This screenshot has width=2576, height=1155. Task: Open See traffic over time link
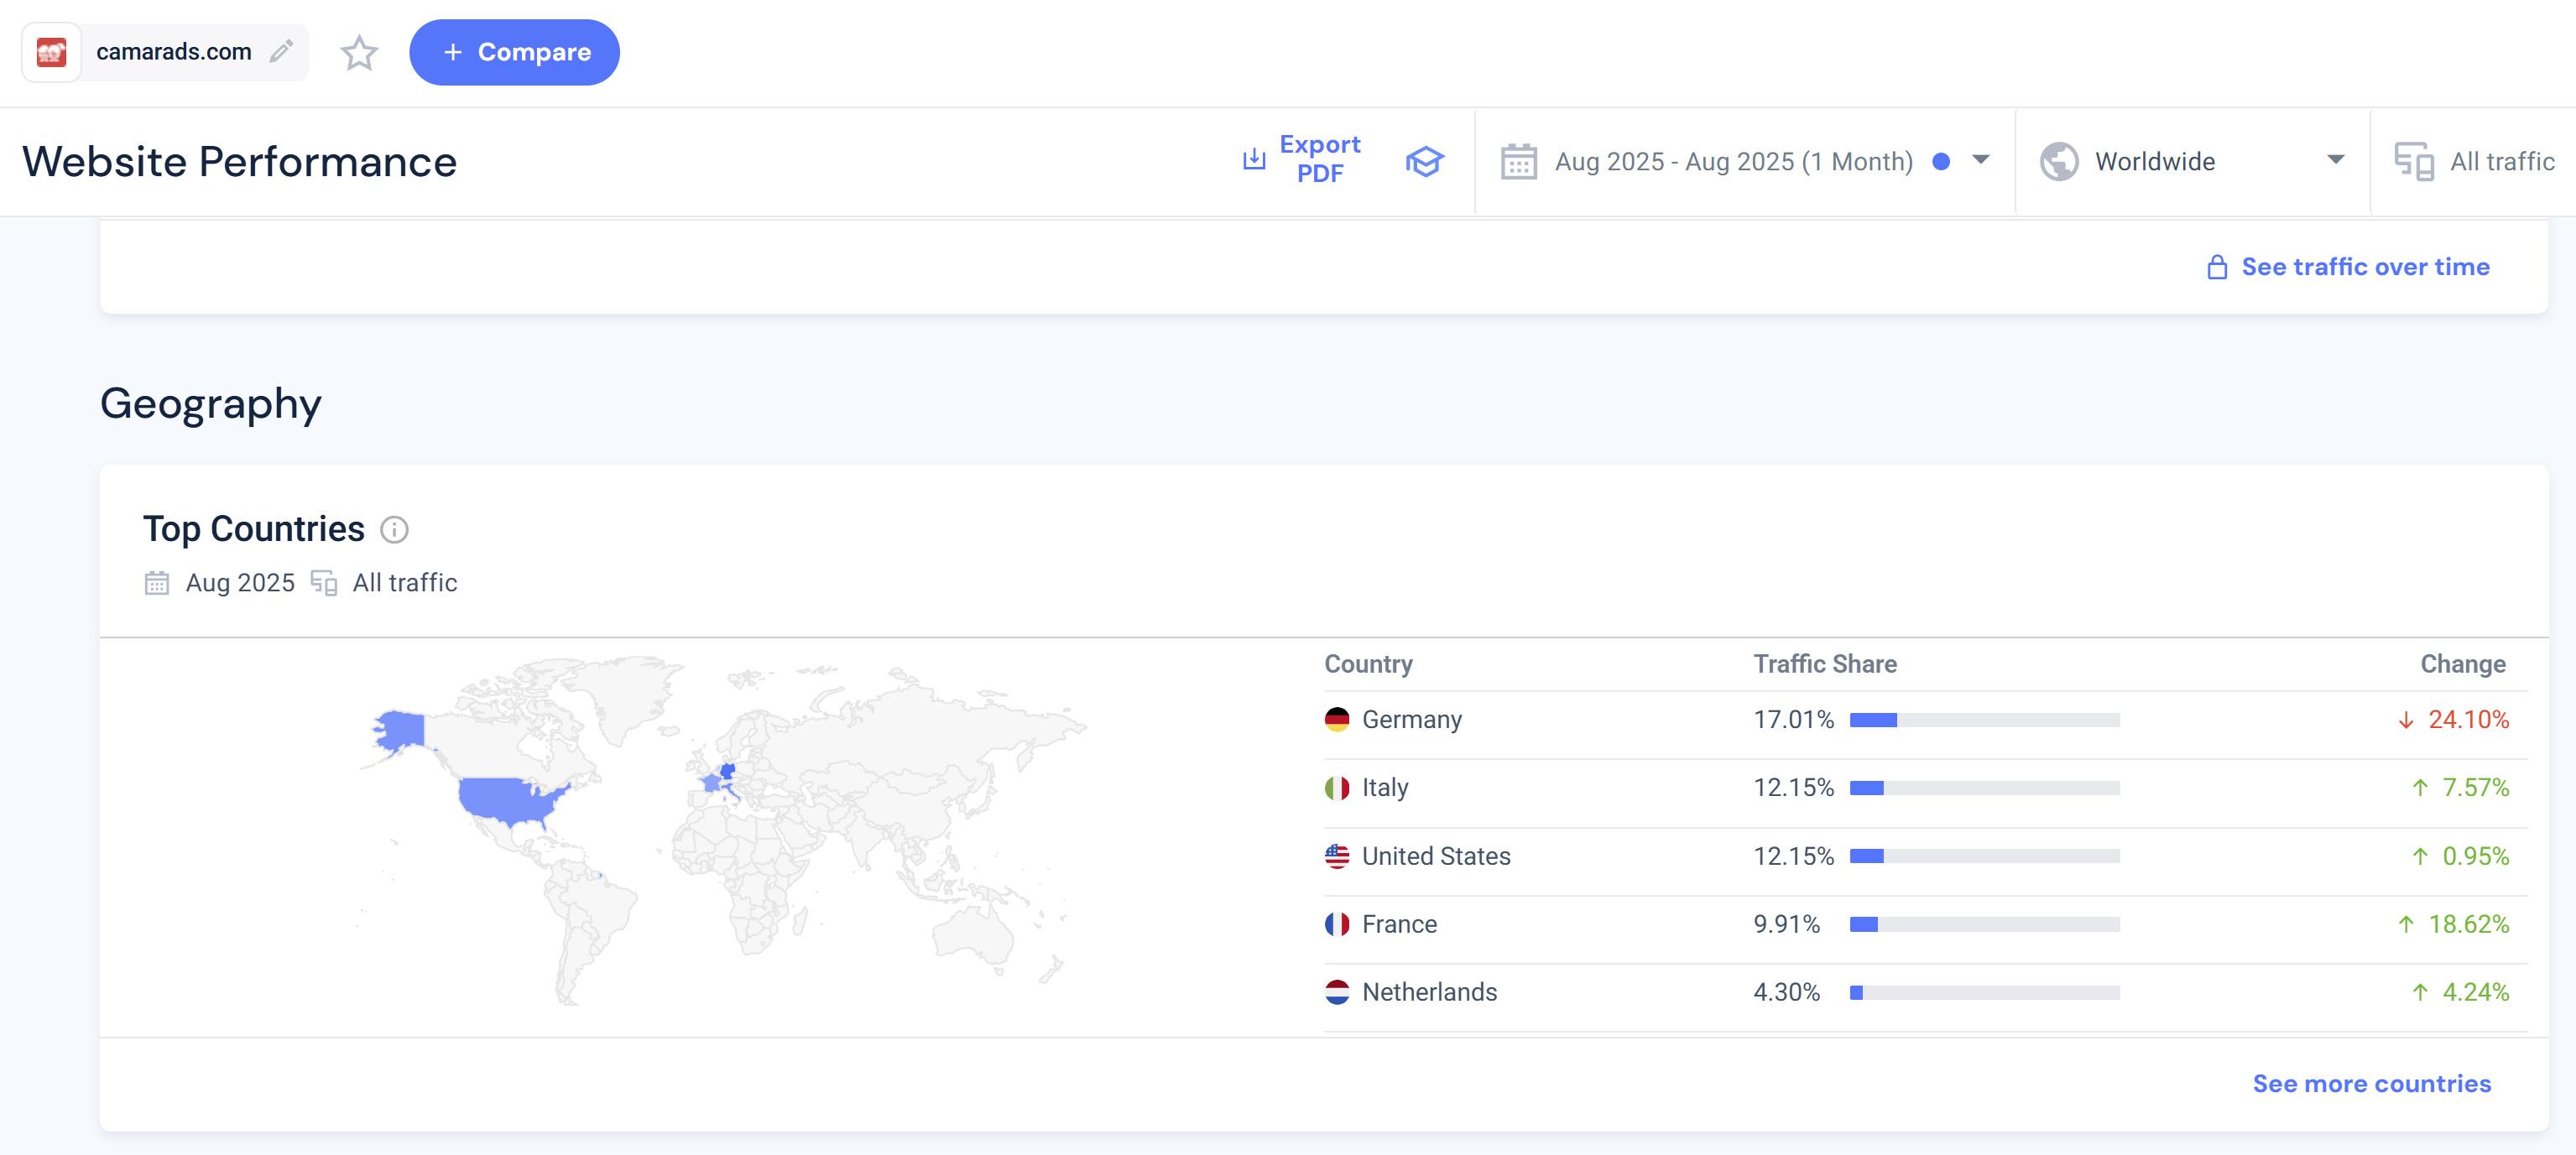point(2365,267)
